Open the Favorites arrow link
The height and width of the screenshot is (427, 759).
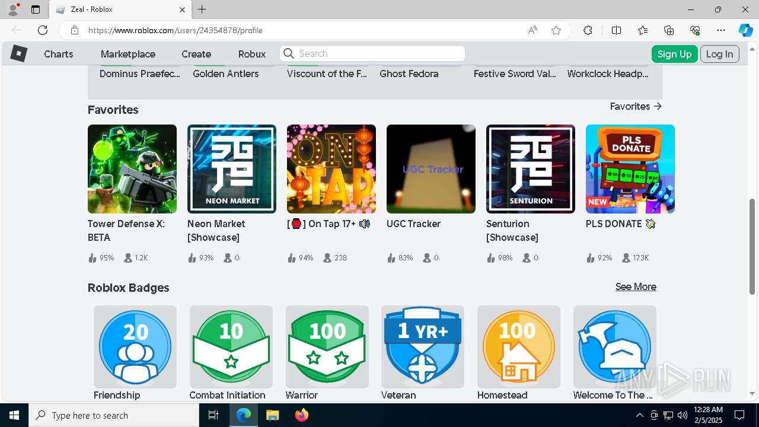[636, 106]
